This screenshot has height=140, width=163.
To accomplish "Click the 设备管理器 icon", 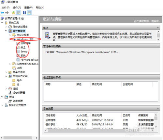I will 10,93.
